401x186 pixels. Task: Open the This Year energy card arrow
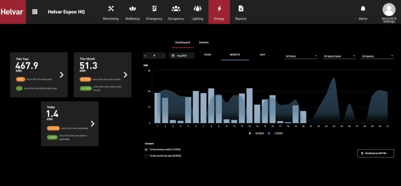pyautogui.click(x=61, y=75)
